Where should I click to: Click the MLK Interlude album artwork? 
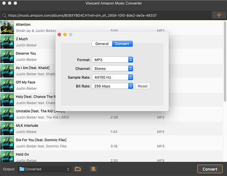coord(7,128)
